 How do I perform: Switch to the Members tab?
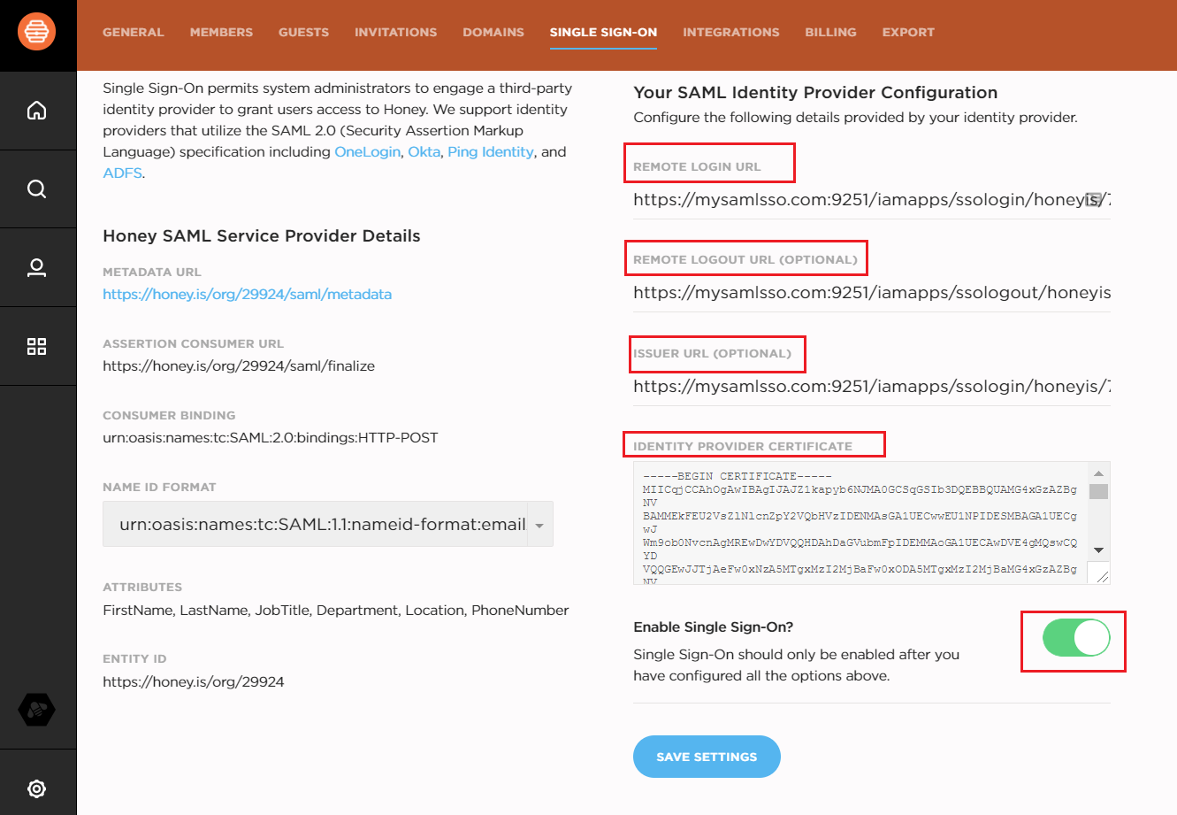click(x=221, y=32)
